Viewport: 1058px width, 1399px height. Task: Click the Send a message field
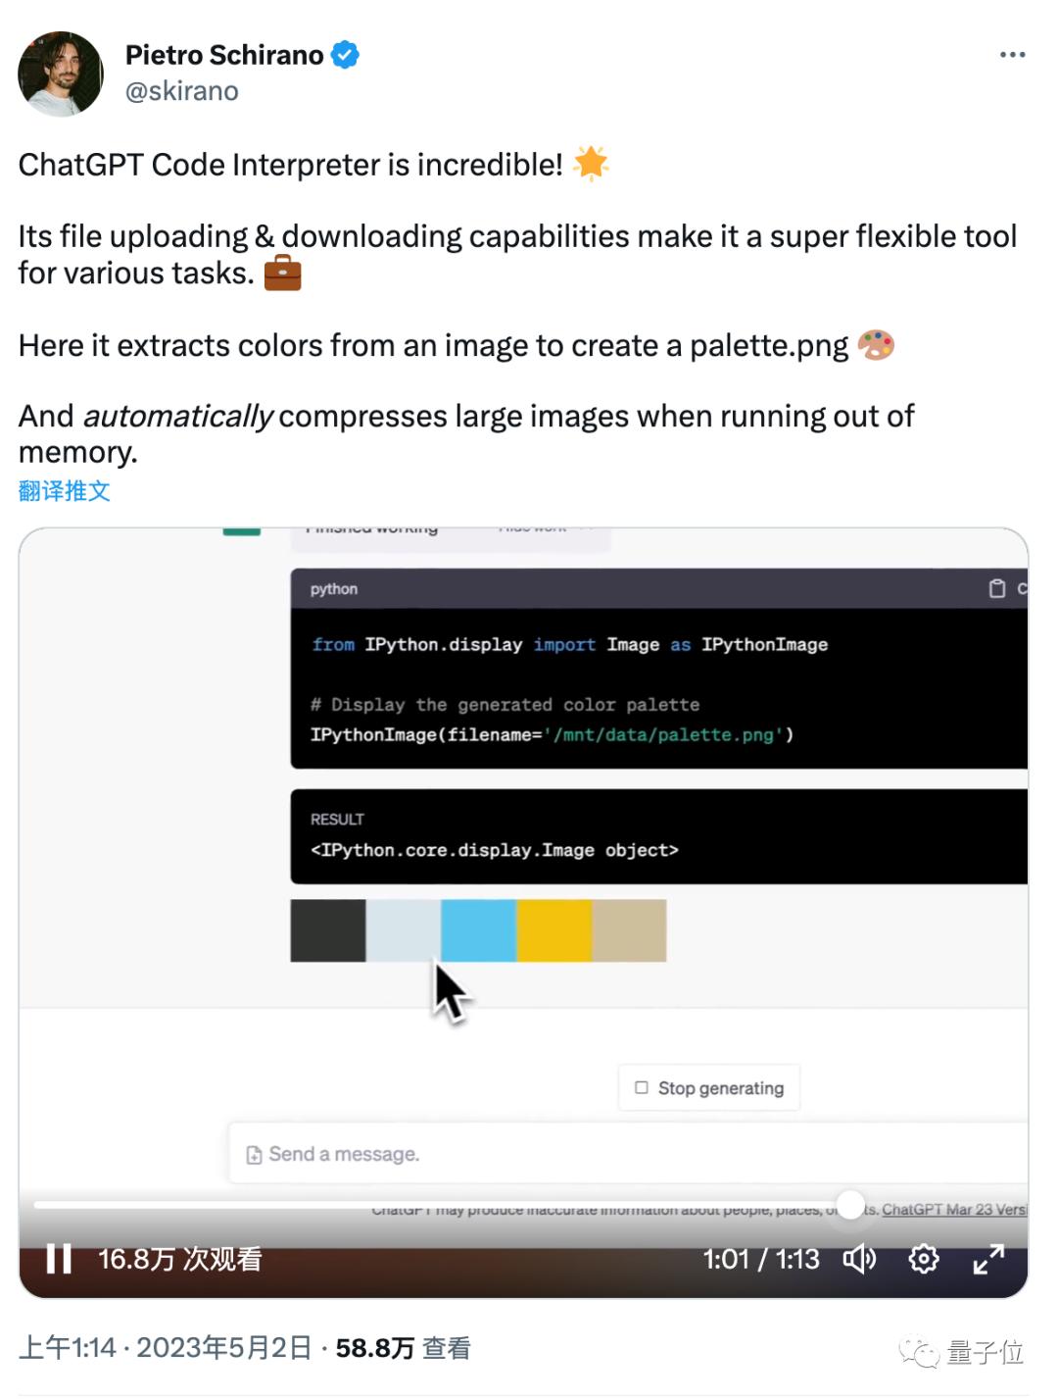[627, 1154]
